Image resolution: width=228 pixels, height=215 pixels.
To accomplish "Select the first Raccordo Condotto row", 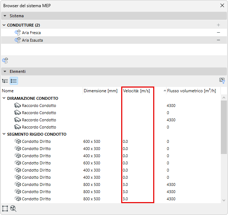I will tap(111, 106).
